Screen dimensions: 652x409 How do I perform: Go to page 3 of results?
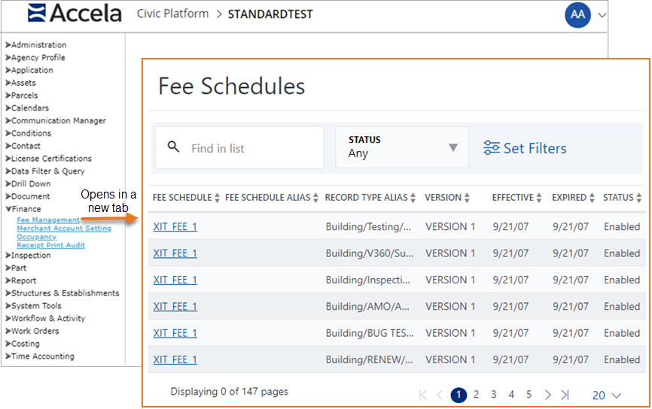pyautogui.click(x=493, y=395)
